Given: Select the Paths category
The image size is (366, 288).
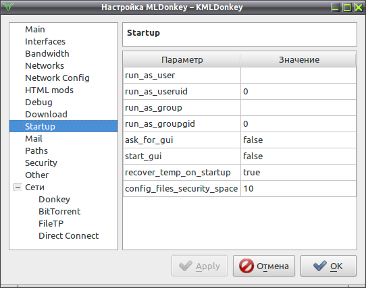Looking at the screenshot, I should [36, 150].
